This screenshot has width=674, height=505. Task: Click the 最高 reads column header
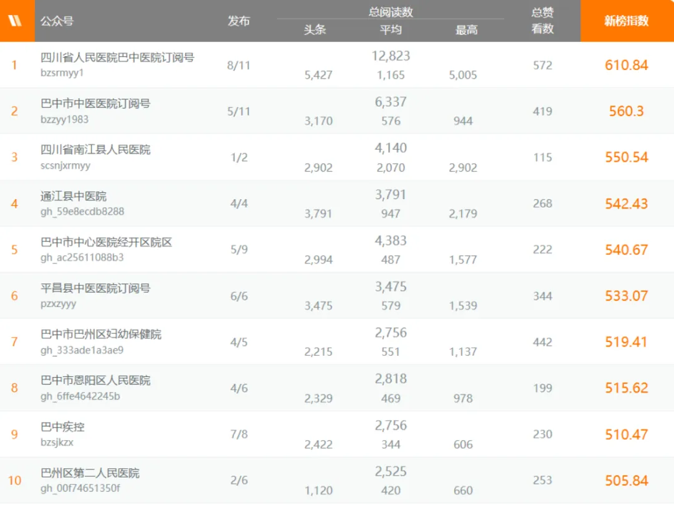click(x=466, y=30)
